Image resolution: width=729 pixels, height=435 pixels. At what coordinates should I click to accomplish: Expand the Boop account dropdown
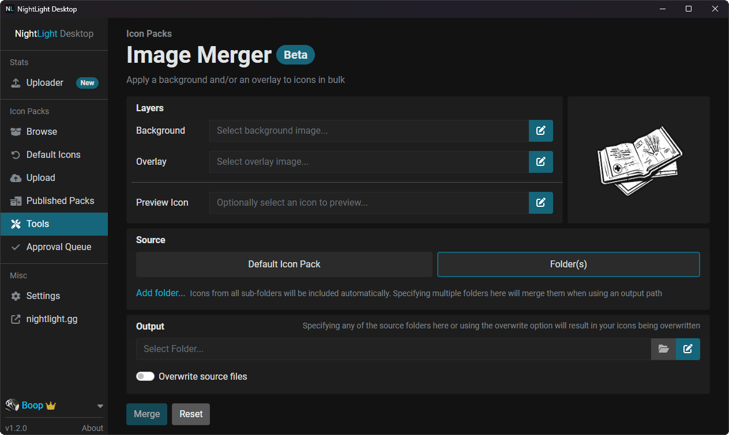pyautogui.click(x=99, y=405)
